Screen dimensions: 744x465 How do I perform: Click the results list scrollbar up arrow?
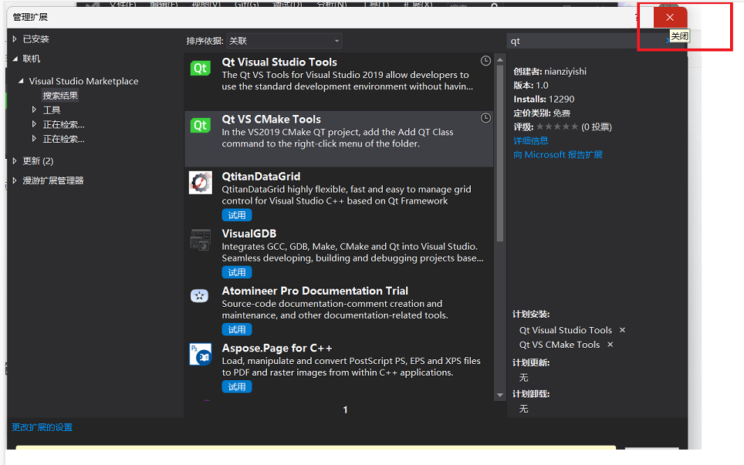click(x=499, y=59)
